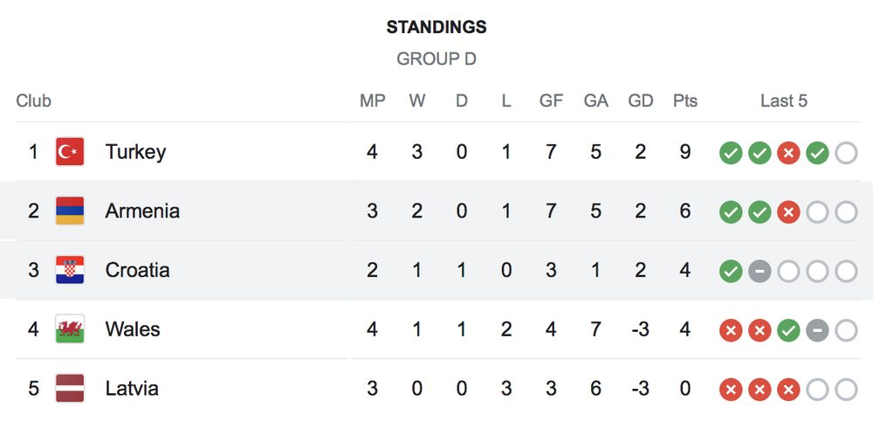873x435 pixels.
Task: Click the Last 5 column header
Action: click(784, 100)
